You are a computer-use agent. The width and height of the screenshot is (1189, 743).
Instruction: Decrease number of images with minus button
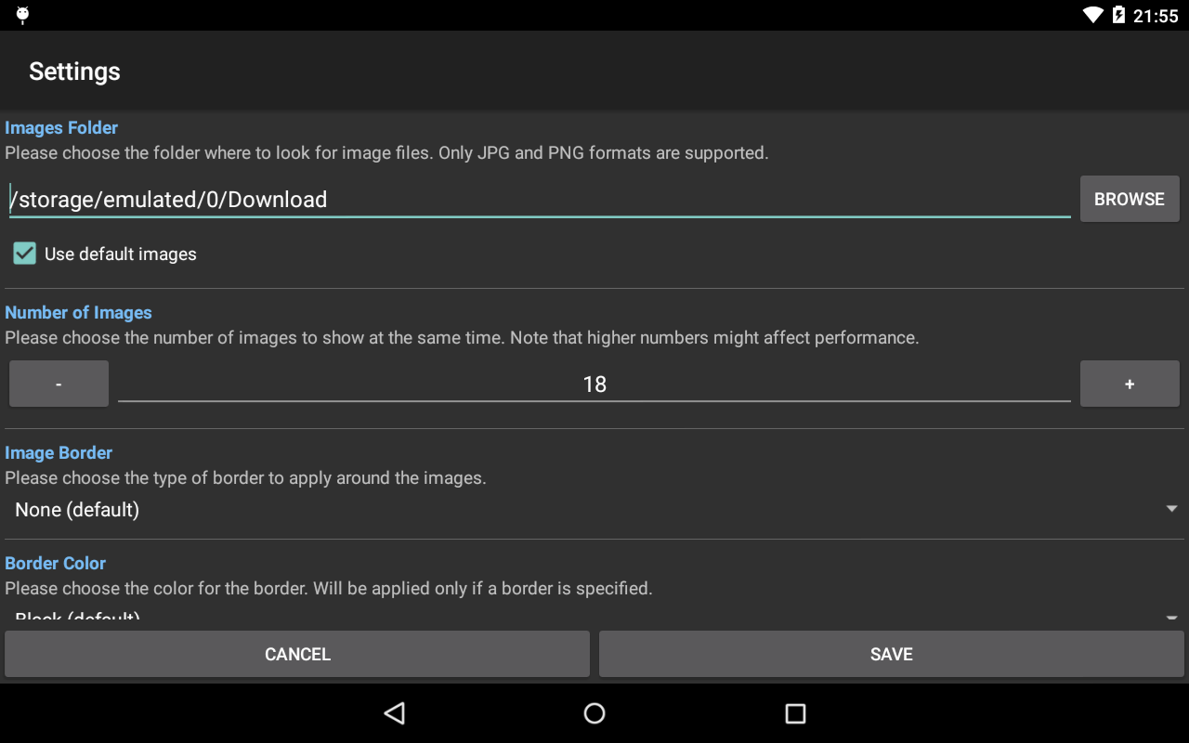point(59,384)
